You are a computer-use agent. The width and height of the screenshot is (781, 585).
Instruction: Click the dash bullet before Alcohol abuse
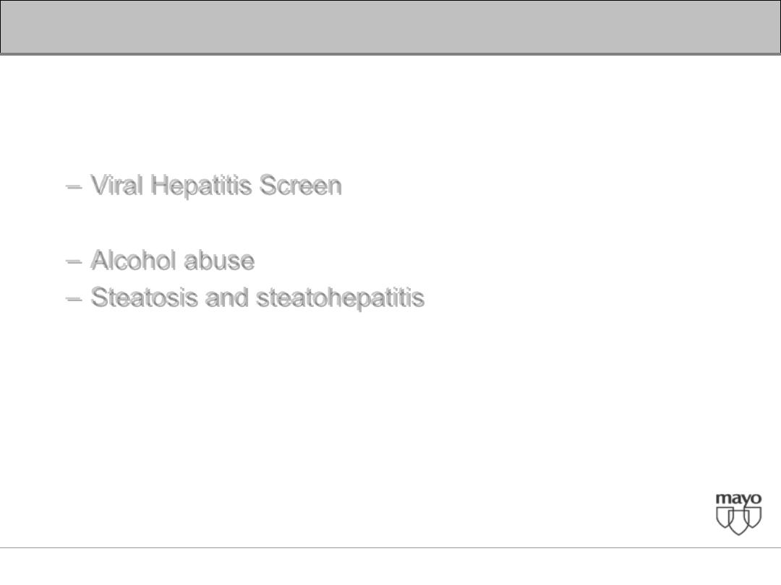pos(74,261)
